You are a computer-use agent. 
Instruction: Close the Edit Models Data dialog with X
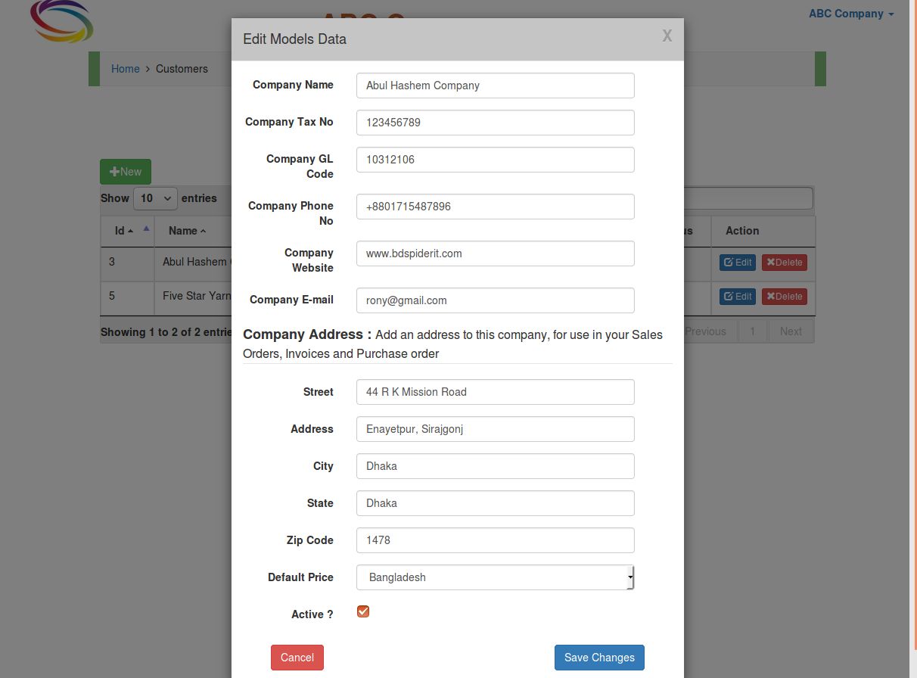coord(667,36)
